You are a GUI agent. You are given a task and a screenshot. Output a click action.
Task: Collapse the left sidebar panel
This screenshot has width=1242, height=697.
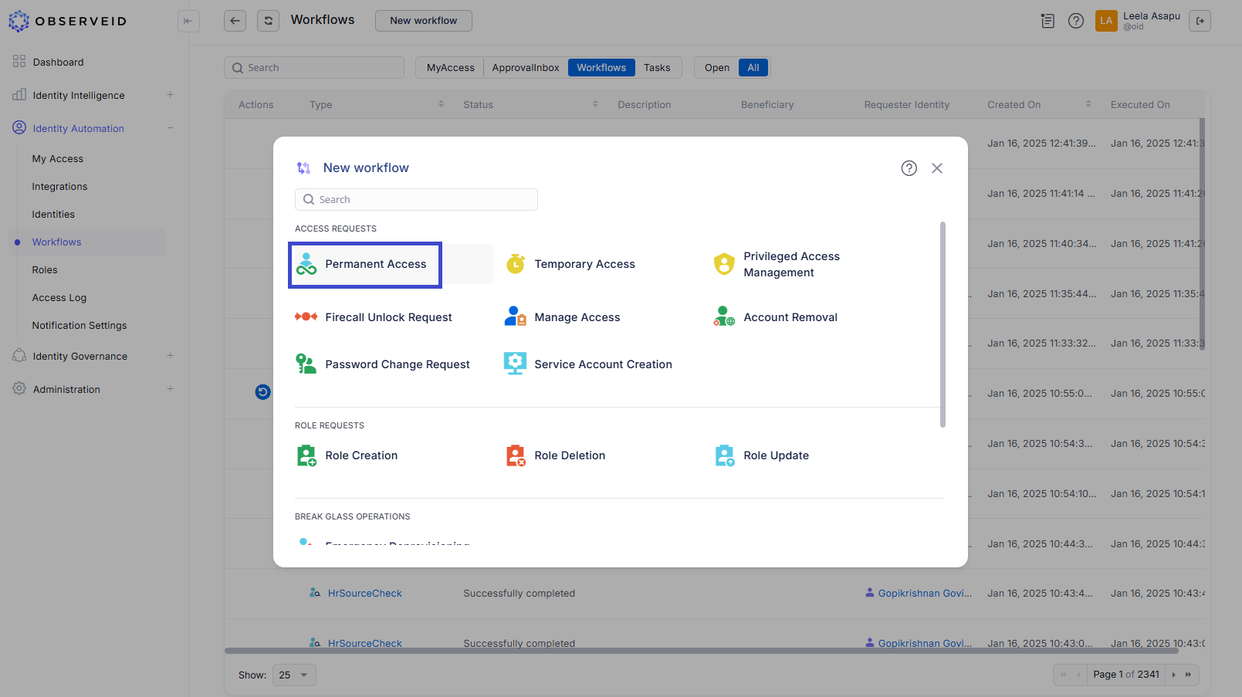click(188, 21)
